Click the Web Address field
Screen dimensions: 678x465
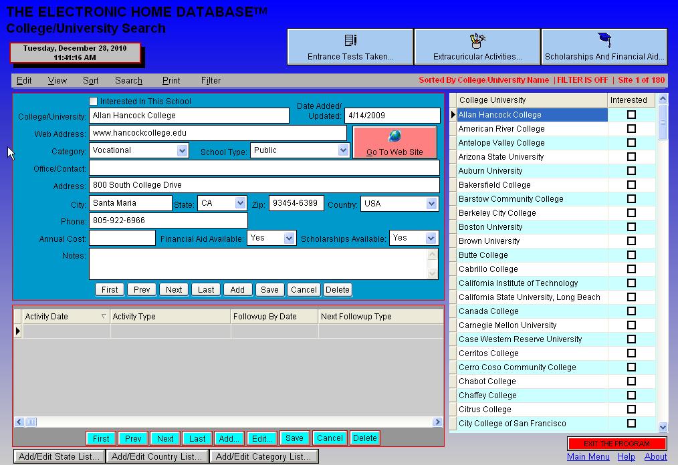click(x=218, y=133)
